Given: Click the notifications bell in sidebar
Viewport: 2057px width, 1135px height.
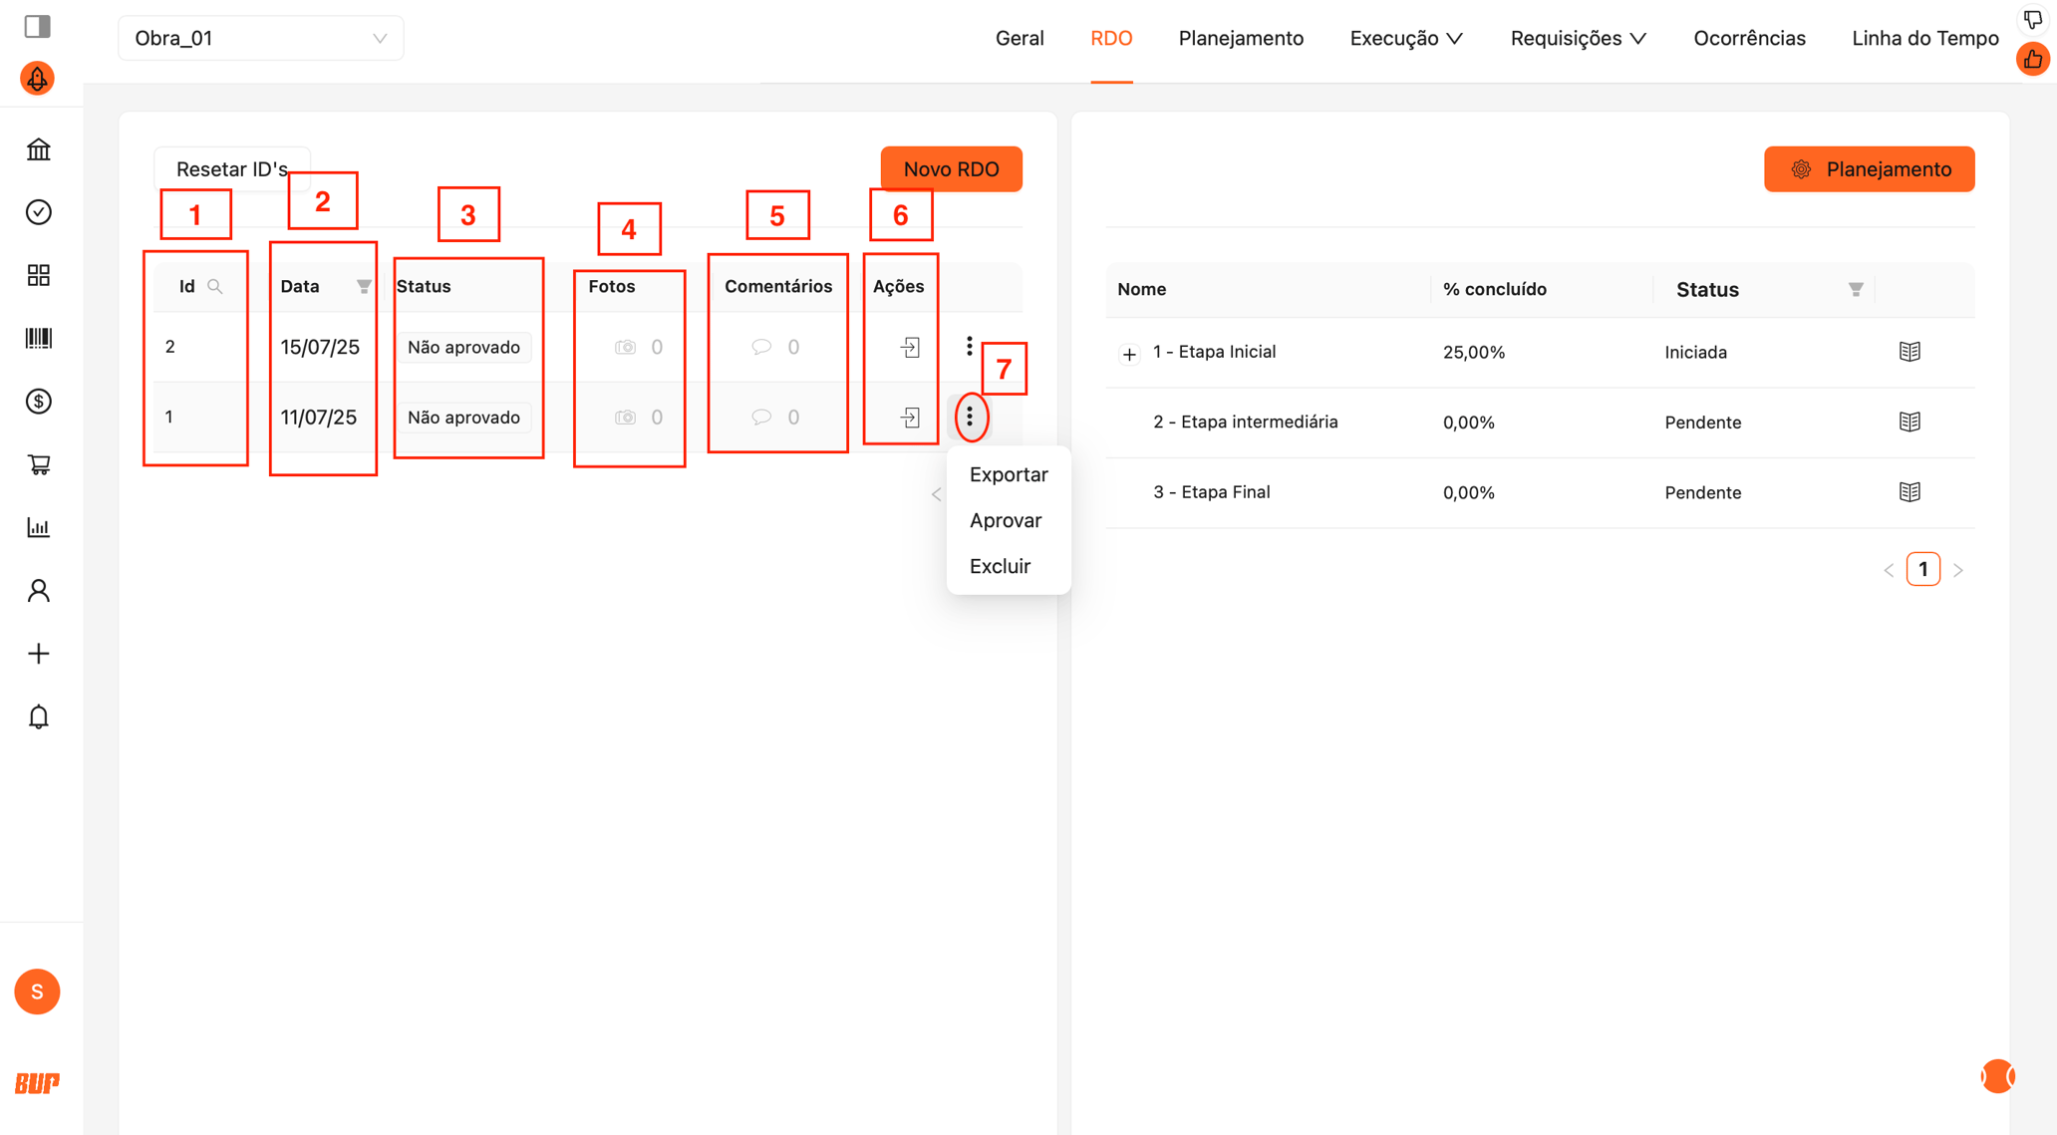Looking at the screenshot, I should tap(38, 716).
